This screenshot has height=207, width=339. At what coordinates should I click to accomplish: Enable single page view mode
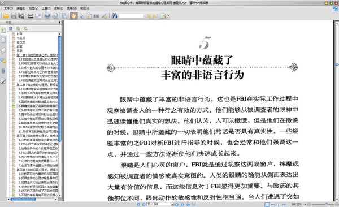pos(267,205)
